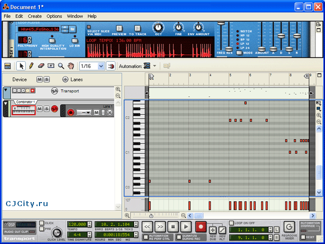This screenshot has height=244, width=325.
Task: Toggle High Quality Interpolation switch
Action: point(52,40)
